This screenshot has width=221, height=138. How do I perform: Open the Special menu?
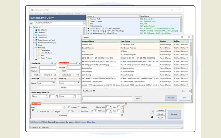[77, 13]
